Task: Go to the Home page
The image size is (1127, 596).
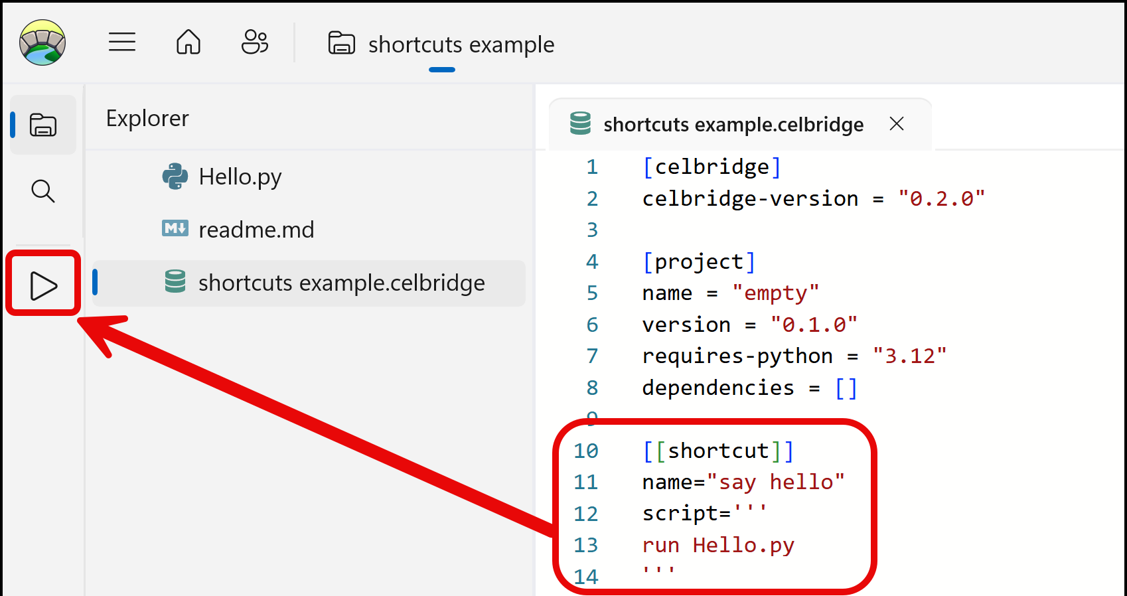Action: click(x=188, y=42)
